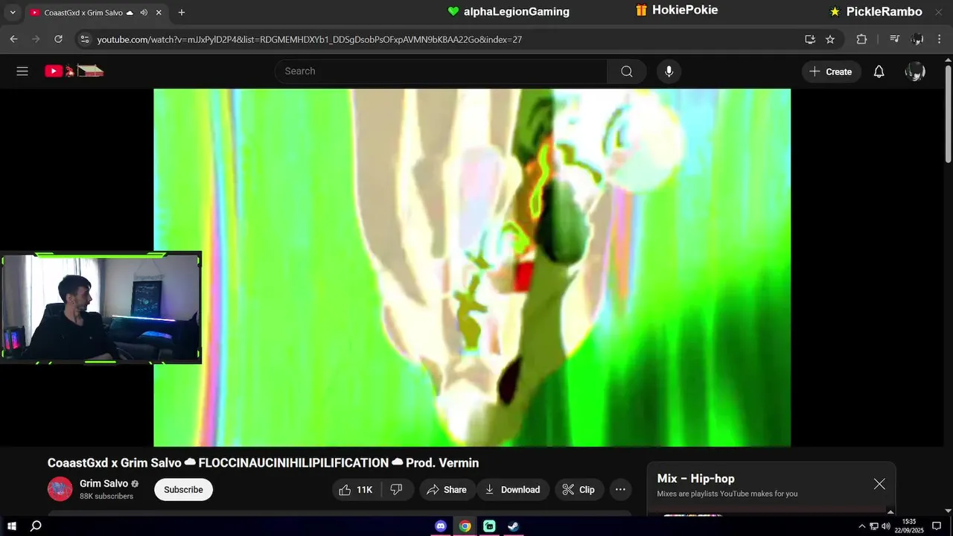Open the Grim Salvo channel name link

click(x=104, y=484)
